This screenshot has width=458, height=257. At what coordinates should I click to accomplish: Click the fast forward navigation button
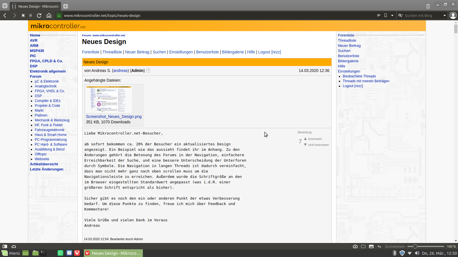31,15
